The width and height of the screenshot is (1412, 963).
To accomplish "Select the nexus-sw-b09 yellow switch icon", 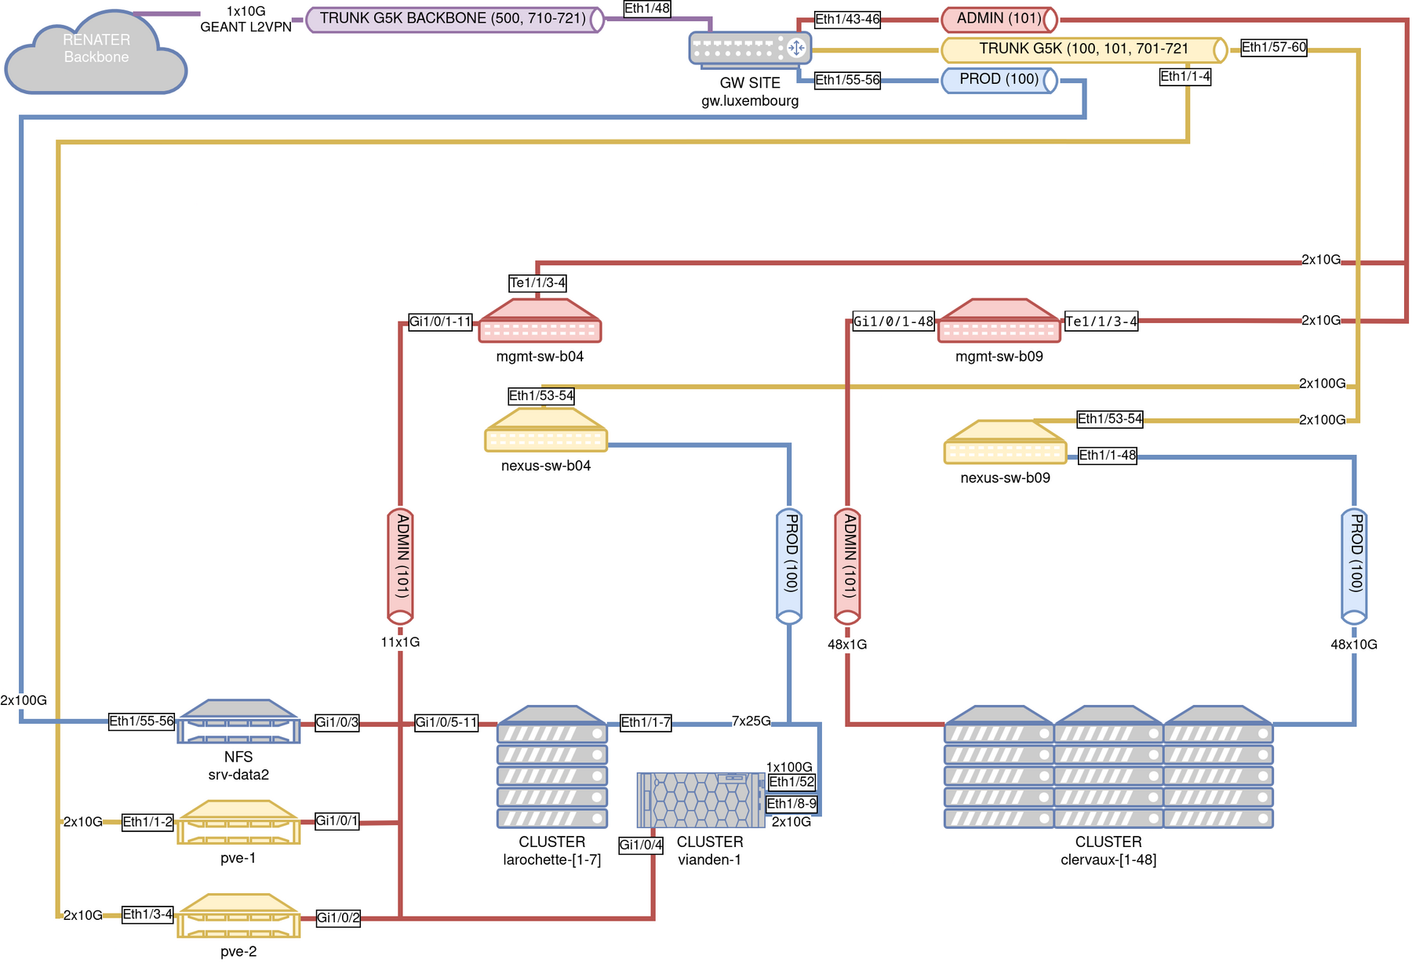I will [1005, 443].
